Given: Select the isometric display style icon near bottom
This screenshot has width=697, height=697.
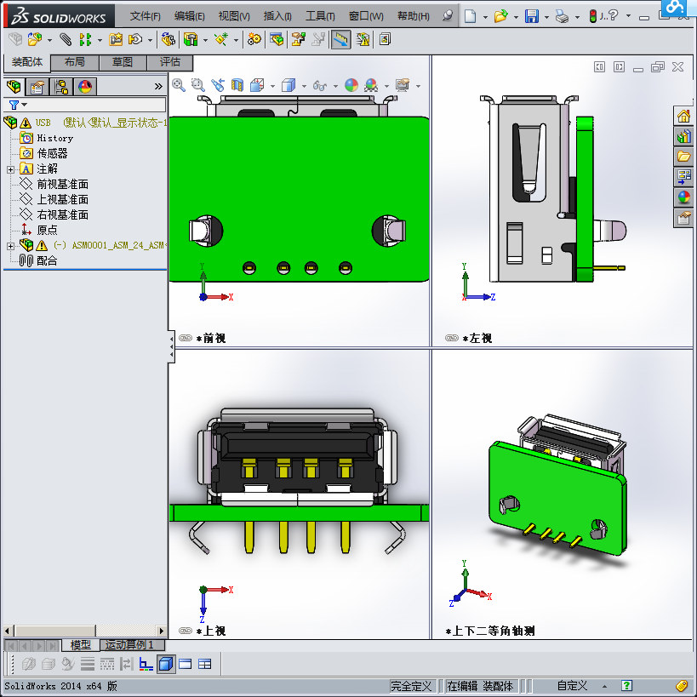Looking at the screenshot, I should tap(165, 664).
